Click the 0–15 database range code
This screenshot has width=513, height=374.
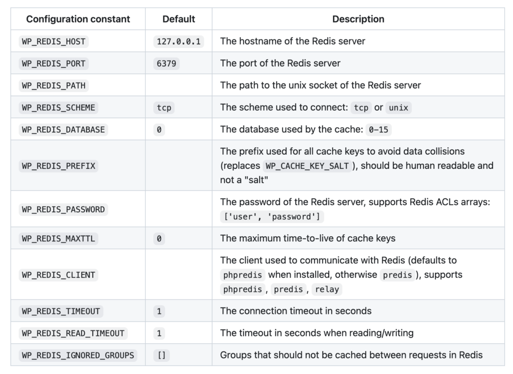click(378, 130)
